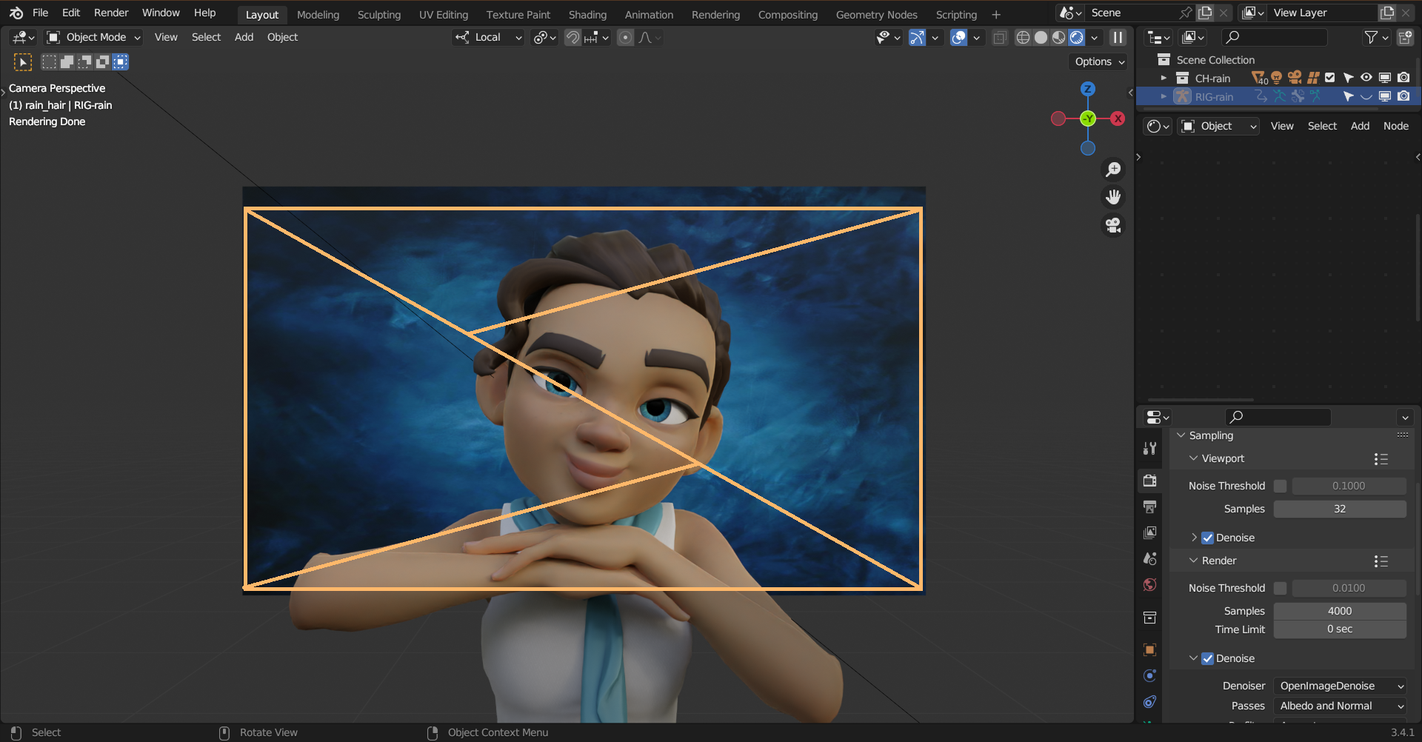The height and width of the screenshot is (742, 1422).
Task: Uncheck Render Denoise checkbox
Action: tap(1208, 659)
